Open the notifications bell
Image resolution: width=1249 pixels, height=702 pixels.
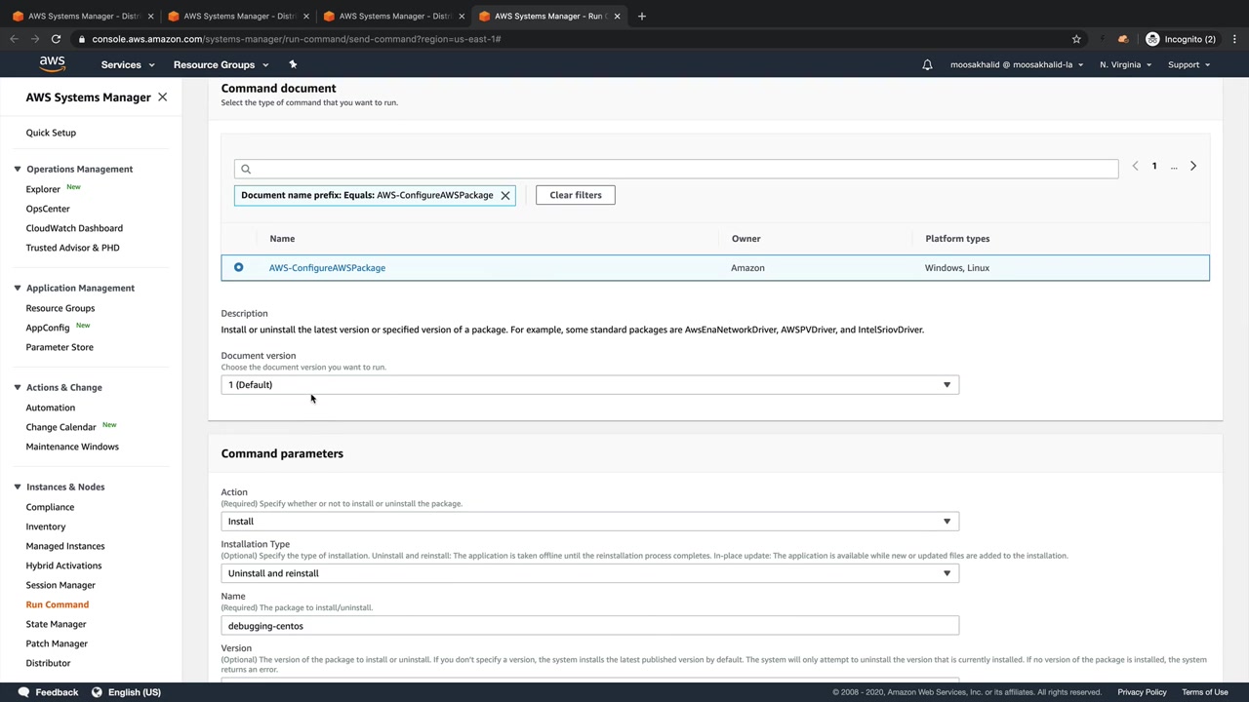pos(927,64)
